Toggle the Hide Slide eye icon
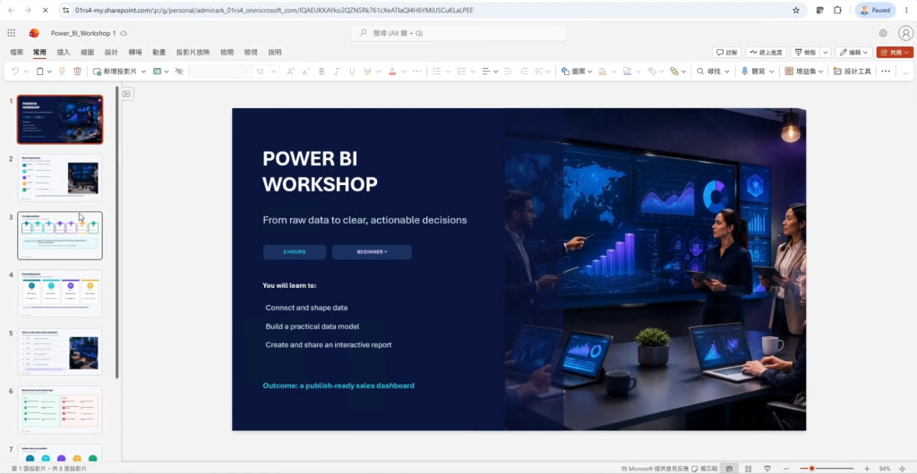917x474 pixels. click(179, 72)
